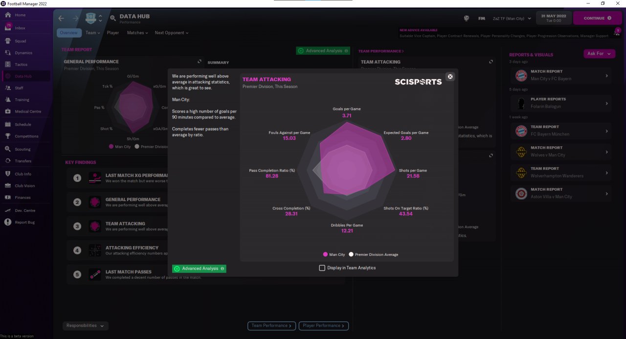626x339 pixels.
Task: Close the Team Attacking popup
Action: coord(450,76)
